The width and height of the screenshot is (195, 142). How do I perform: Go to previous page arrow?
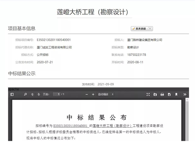pos(32,94)
